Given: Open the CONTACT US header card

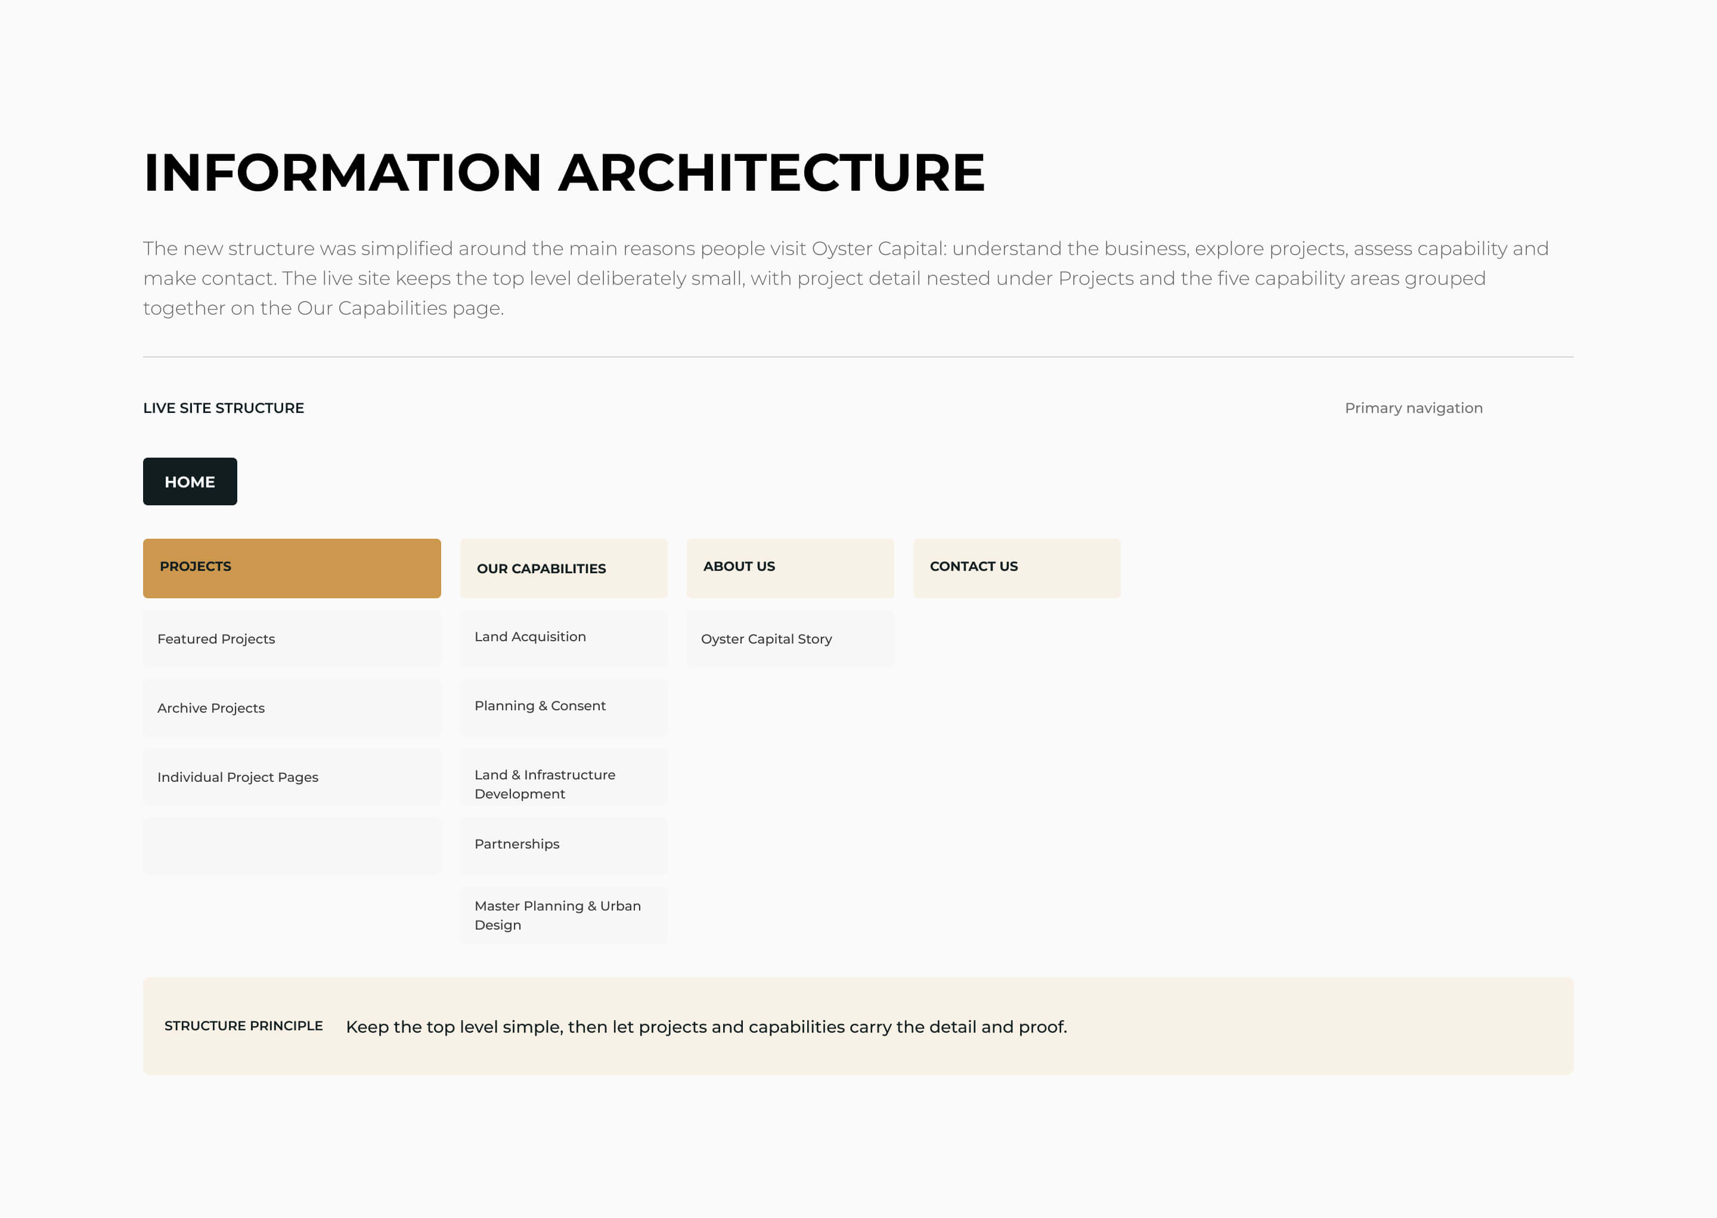Looking at the screenshot, I should [1017, 568].
